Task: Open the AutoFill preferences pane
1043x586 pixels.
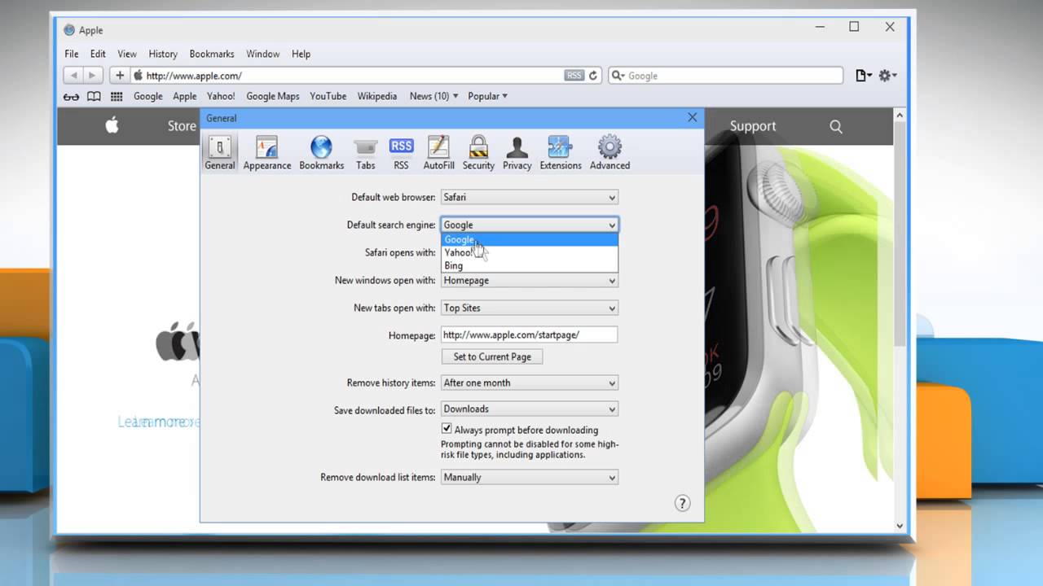Action: tap(438, 153)
